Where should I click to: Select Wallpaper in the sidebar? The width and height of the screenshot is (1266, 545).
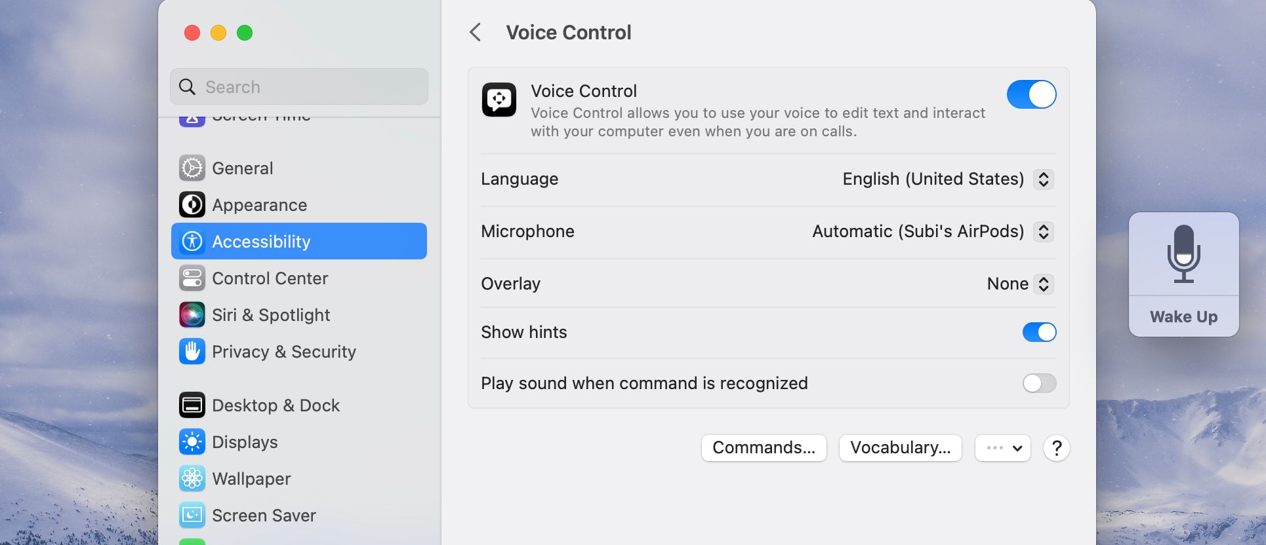click(x=251, y=479)
